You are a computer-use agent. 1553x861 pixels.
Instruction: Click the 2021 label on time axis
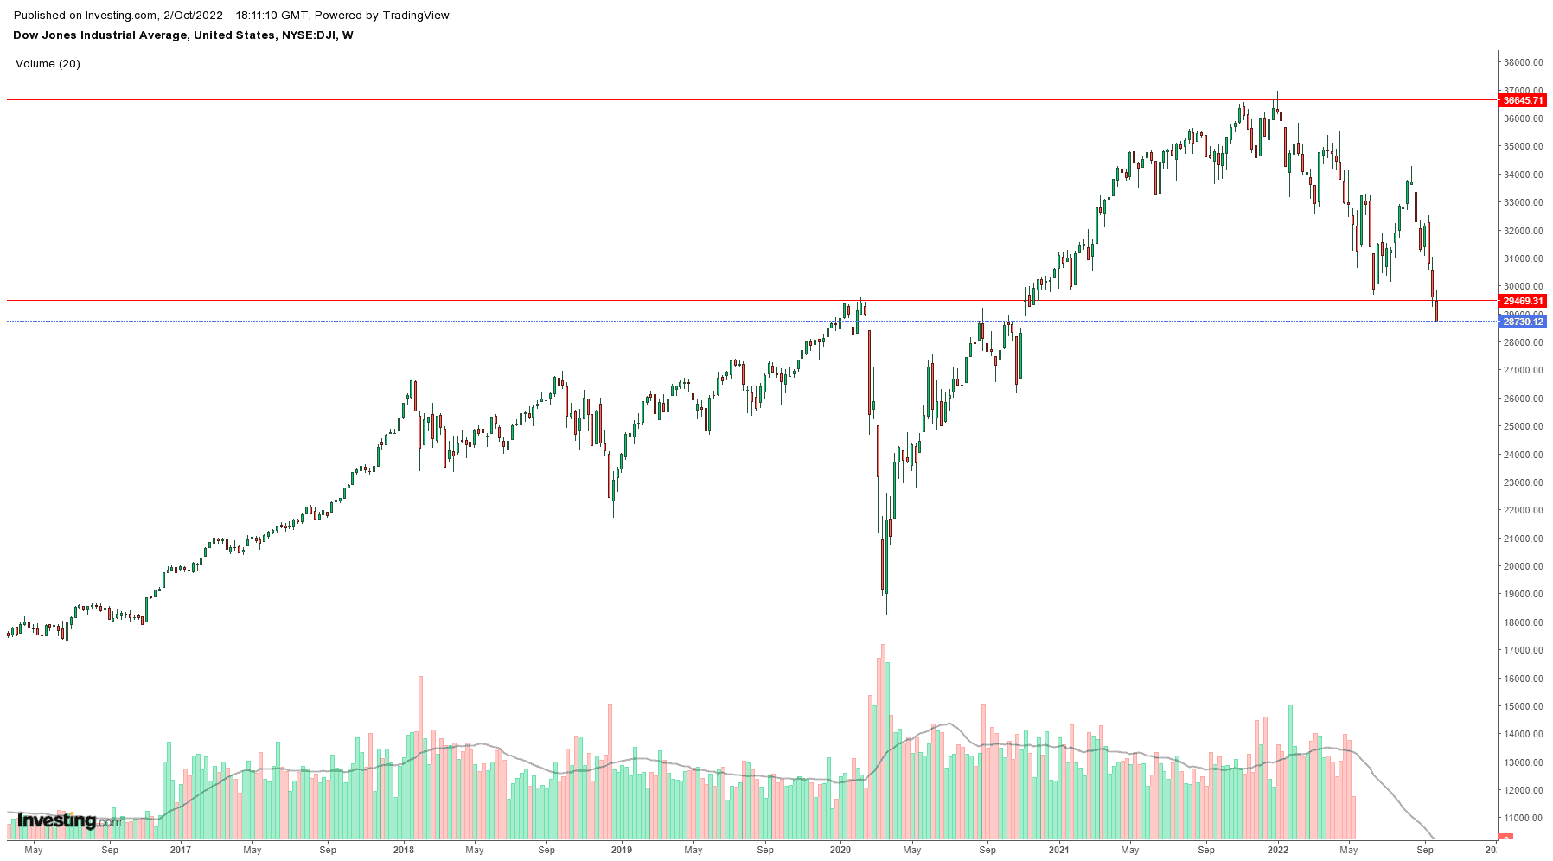coord(1058,850)
